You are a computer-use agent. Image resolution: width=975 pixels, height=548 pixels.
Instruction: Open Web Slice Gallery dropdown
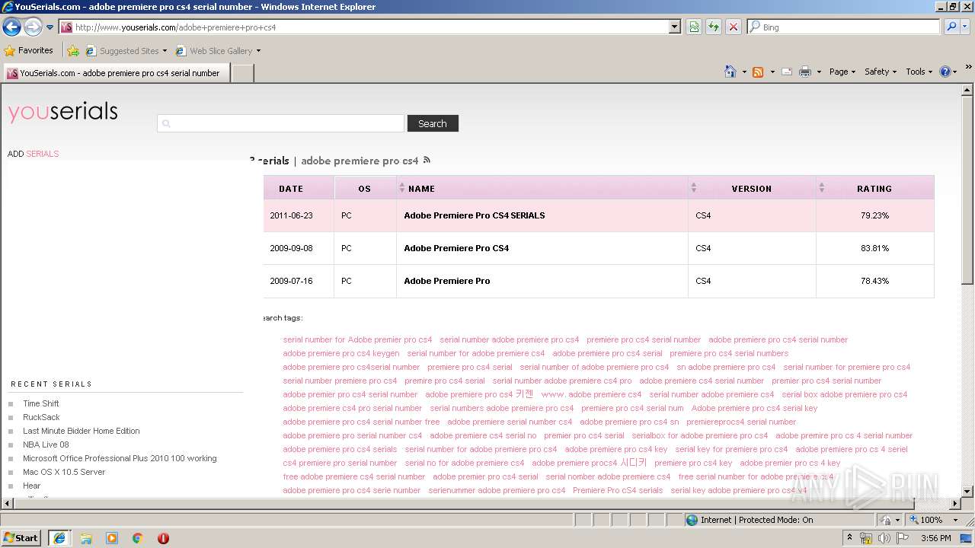coord(218,51)
